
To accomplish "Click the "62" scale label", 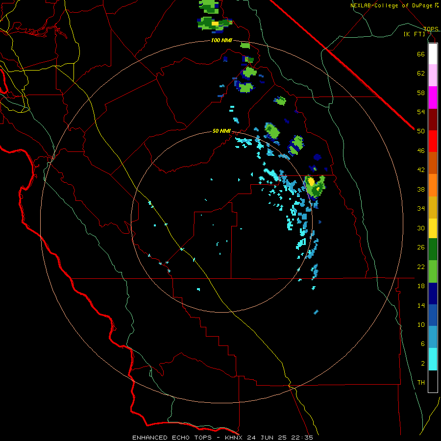I will click(x=421, y=73).
